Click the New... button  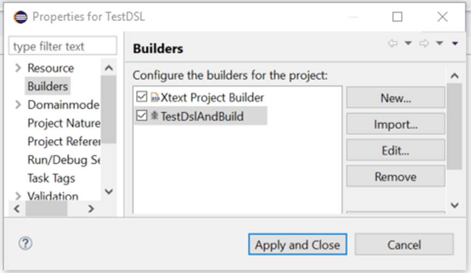395,98
